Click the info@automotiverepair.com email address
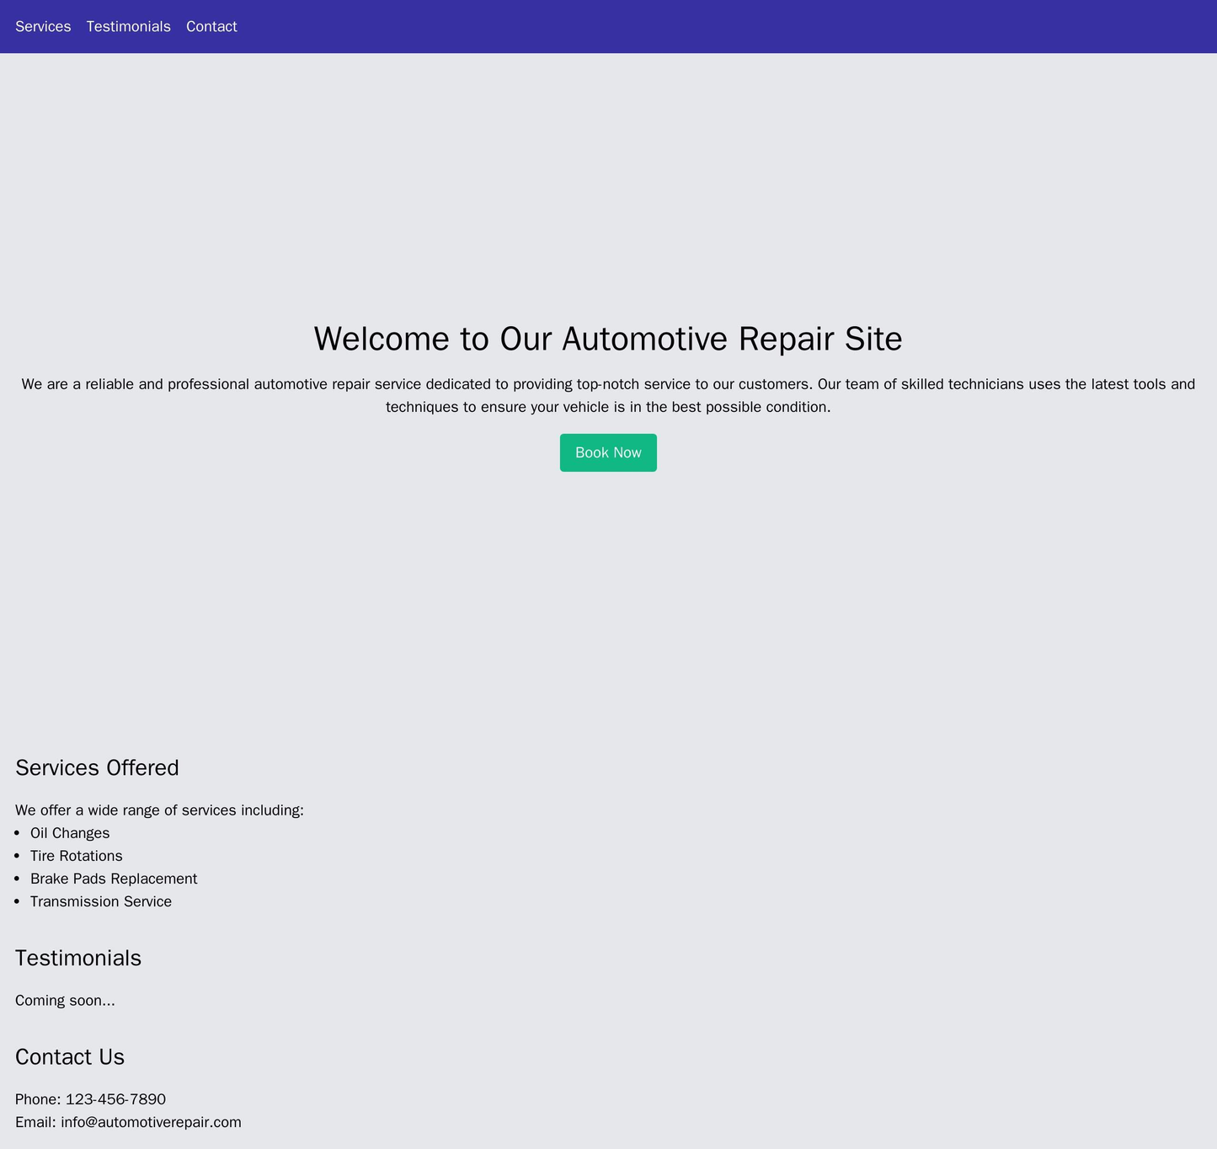The image size is (1217, 1149). [x=151, y=1122]
